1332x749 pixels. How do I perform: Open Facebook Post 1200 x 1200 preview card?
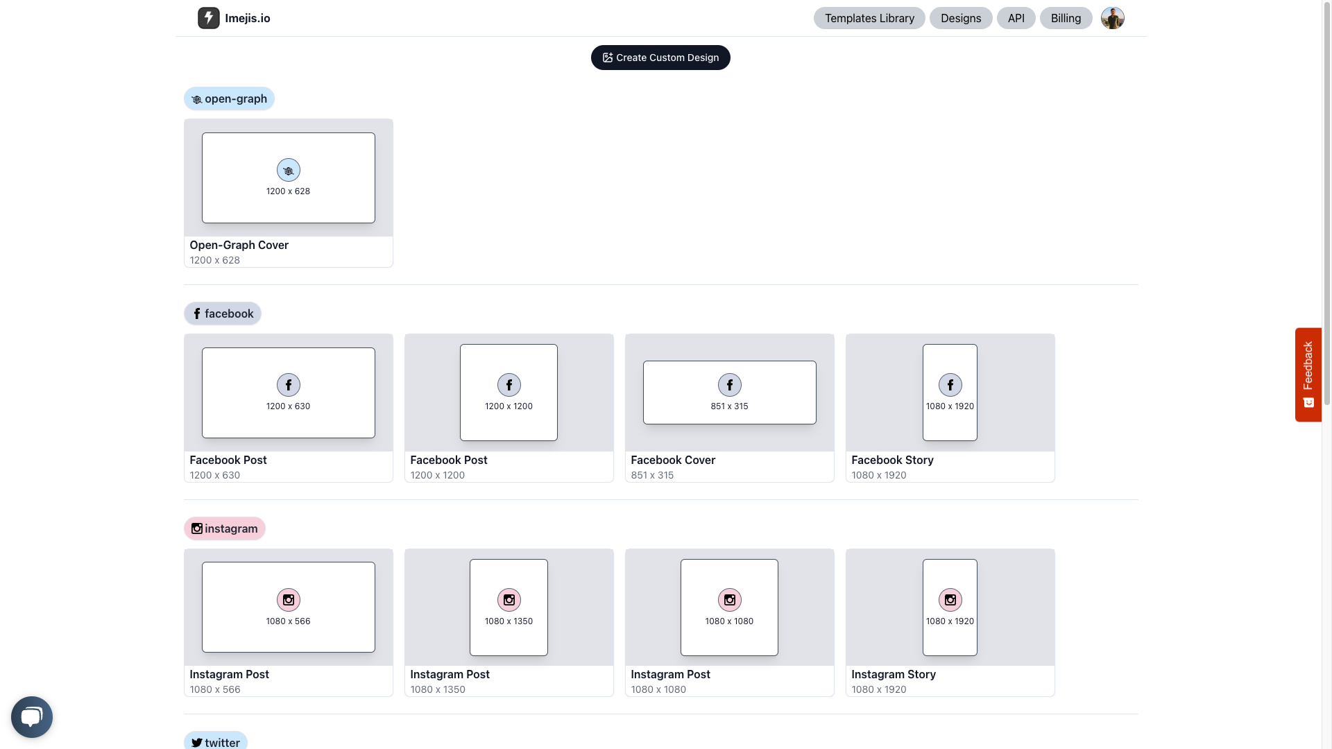click(509, 393)
